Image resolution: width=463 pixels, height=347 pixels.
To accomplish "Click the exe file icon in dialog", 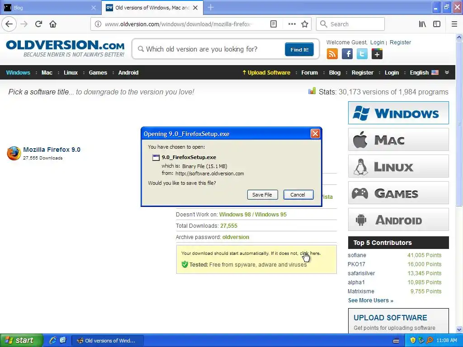I will coord(156,157).
